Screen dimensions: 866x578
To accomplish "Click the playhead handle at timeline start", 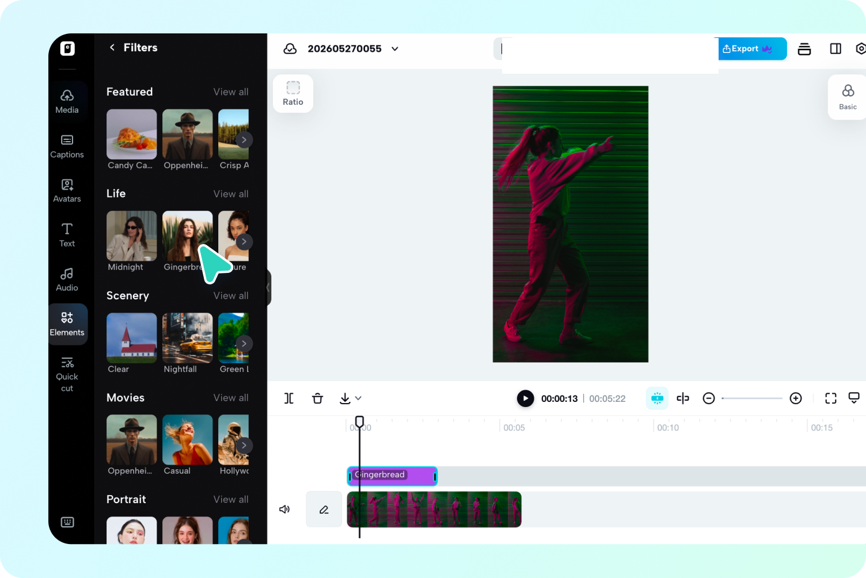I will 360,422.
